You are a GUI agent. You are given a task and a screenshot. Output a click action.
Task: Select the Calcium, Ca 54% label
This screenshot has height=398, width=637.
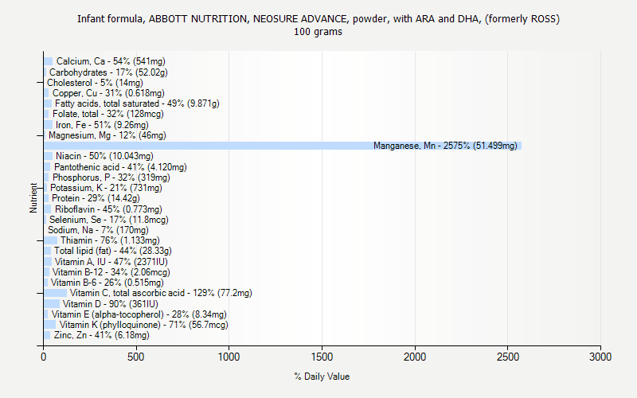[111, 61]
